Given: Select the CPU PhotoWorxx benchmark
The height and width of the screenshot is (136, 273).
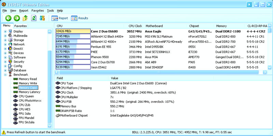Looking at the screenshot, I should coord(30,101).
